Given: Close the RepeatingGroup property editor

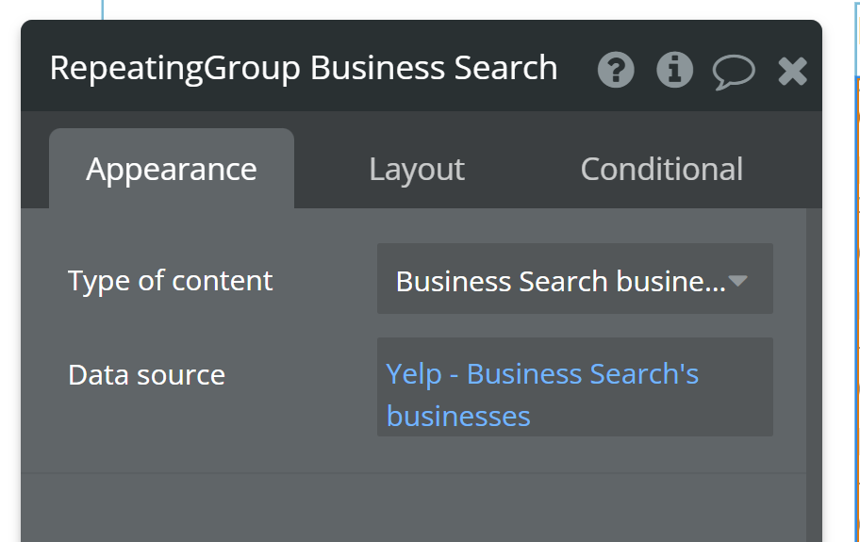Looking at the screenshot, I should (792, 71).
